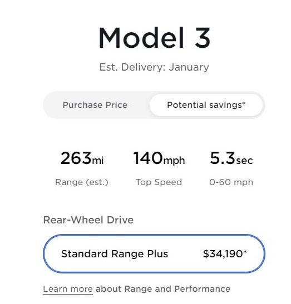Viewport: 291px width, 304px height.
Task: Click the Est. Delivery: January text
Action: (x=154, y=67)
